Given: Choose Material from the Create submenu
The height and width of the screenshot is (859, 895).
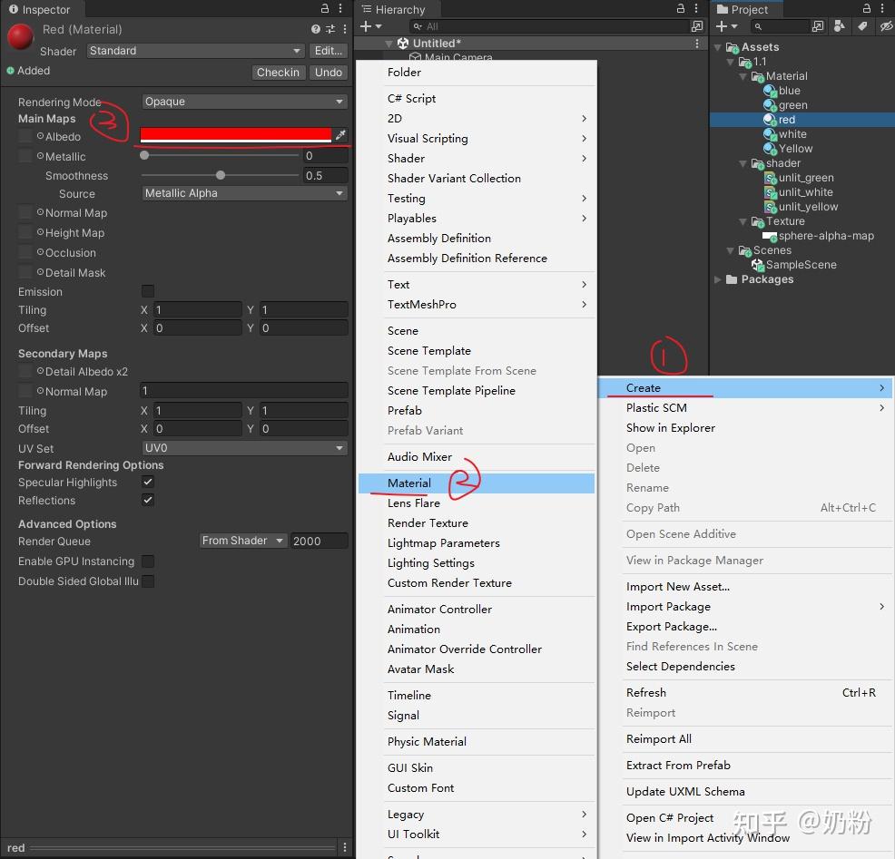Looking at the screenshot, I should point(408,483).
